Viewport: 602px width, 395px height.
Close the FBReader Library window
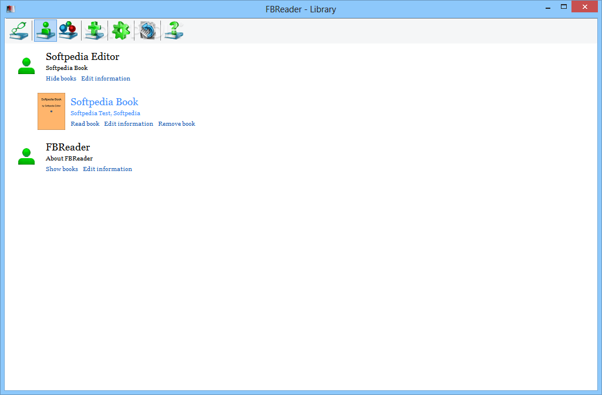[x=584, y=6]
